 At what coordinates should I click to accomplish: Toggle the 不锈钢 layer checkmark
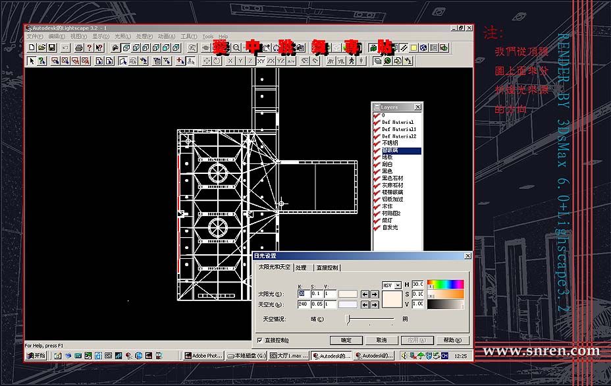point(377,143)
